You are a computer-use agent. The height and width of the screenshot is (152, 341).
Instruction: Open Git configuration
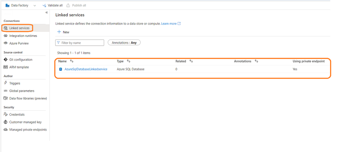(x=21, y=60)
